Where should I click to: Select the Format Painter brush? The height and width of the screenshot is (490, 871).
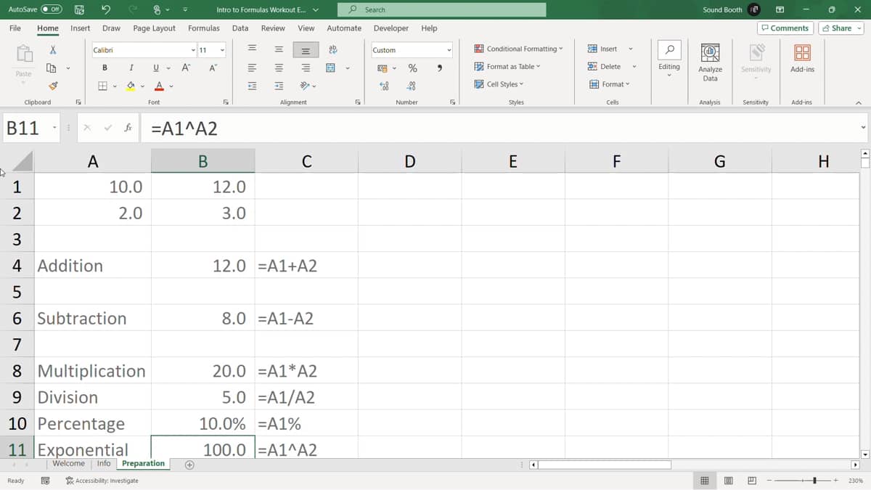pos(52,86)
